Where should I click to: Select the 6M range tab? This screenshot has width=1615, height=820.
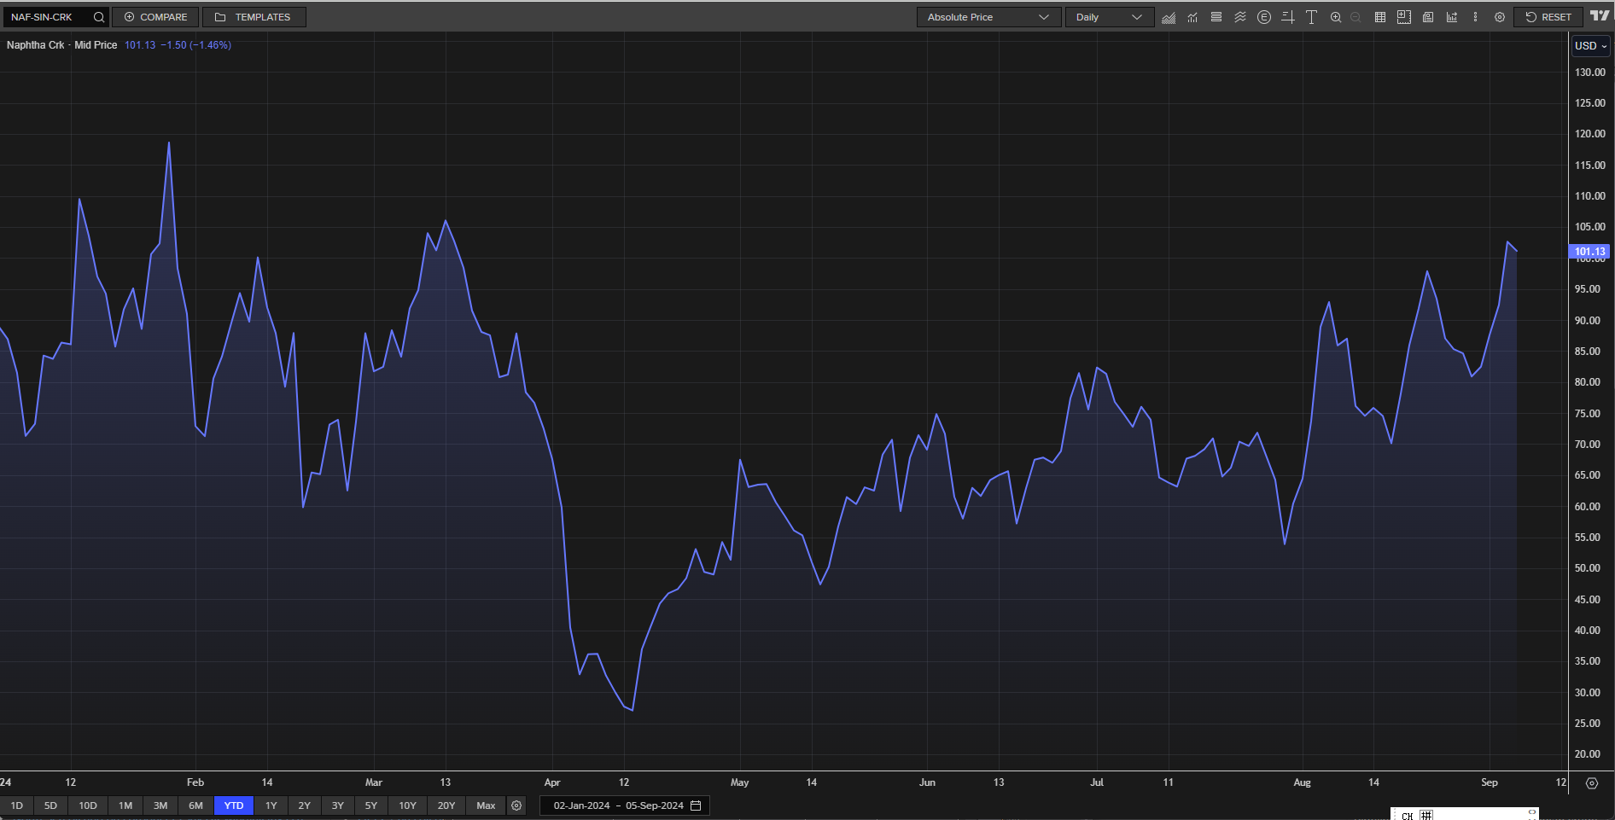pyautogui.click(x=195, y=805)
